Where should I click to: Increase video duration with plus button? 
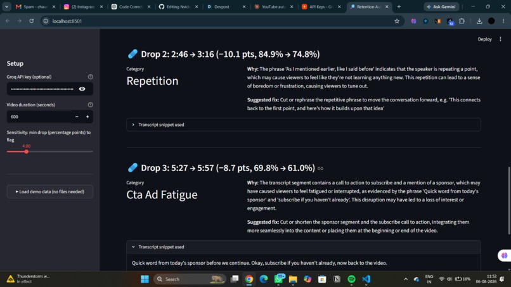click(x=87, y=117)
